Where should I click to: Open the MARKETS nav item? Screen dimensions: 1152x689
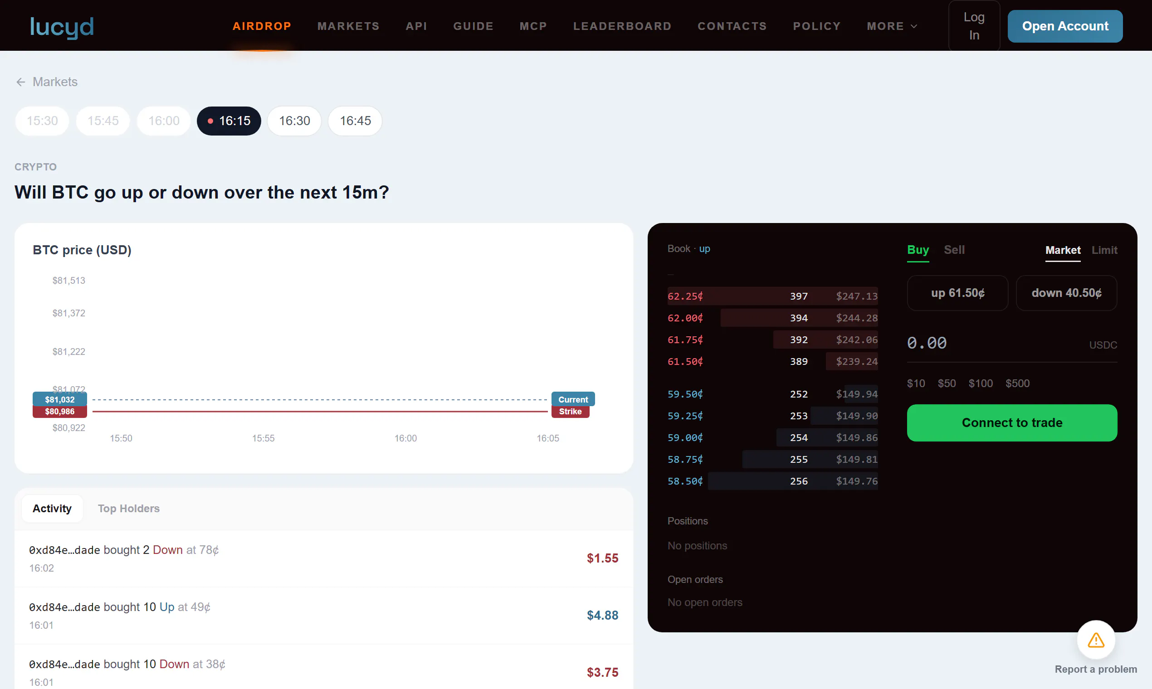point(348,26)
